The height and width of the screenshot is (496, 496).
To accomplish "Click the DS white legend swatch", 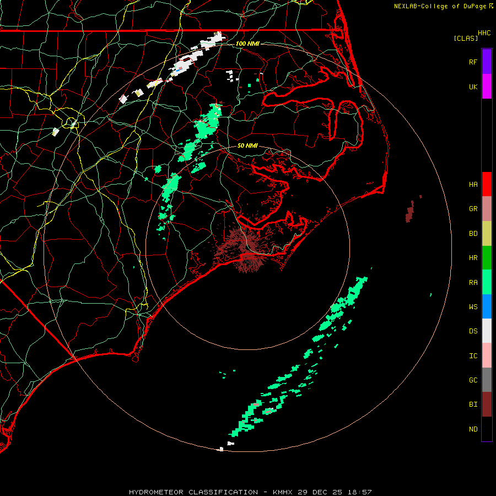I will click(x=487, y=331).
